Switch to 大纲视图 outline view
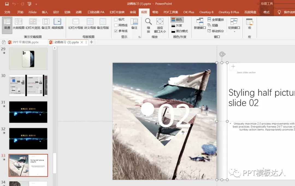Screen dimensions: 295x186 click(19, 24)
